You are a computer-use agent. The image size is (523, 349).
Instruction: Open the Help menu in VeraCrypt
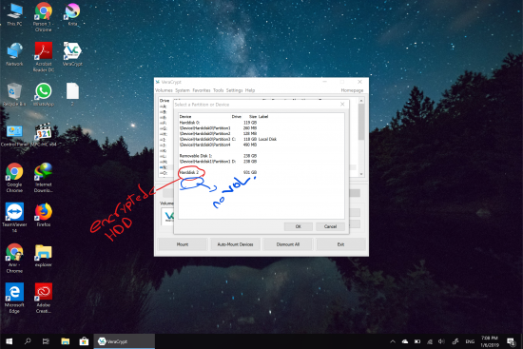click(x=250, y=90)
